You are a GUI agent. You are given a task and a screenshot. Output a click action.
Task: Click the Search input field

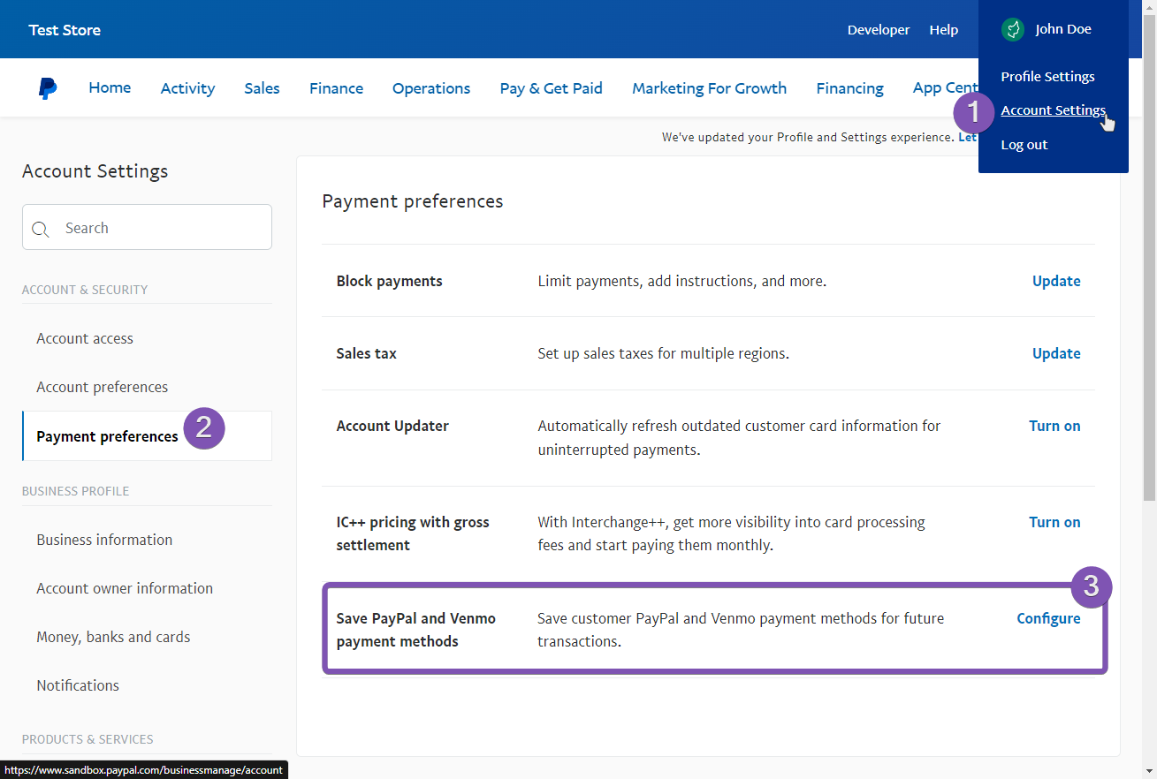147,227
